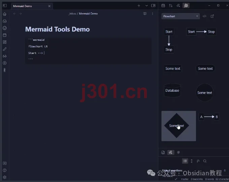Insert the rounded Some text node
Viewport: 229px width, 182px height.
(205, 68)
